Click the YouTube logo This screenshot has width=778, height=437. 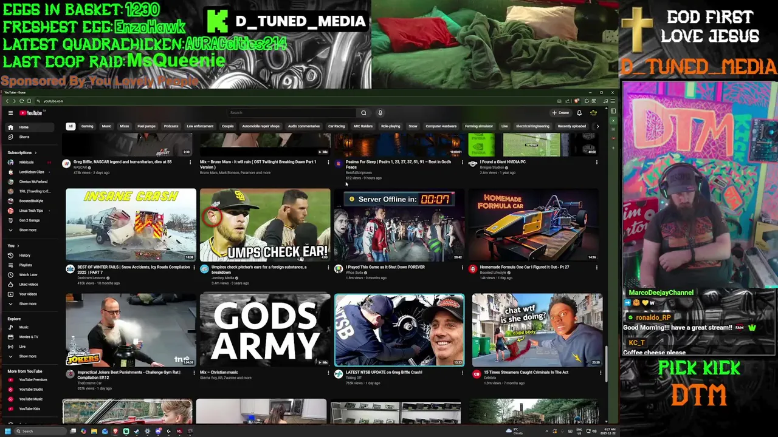point(30,113)
